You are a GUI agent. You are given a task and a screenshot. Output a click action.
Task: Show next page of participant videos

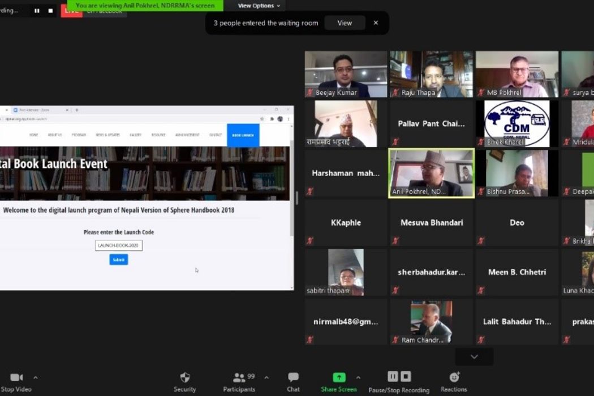[x=474, y=356]
